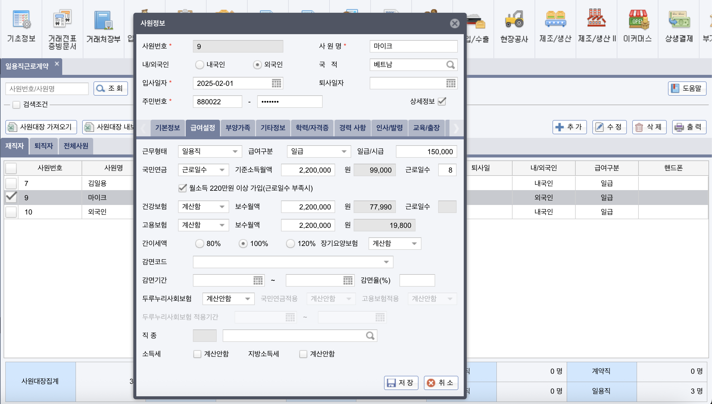This screenshot has height=404, width=712.
Task: Open the 입사일자 calendar picker icon
Action: pos(276,83)
